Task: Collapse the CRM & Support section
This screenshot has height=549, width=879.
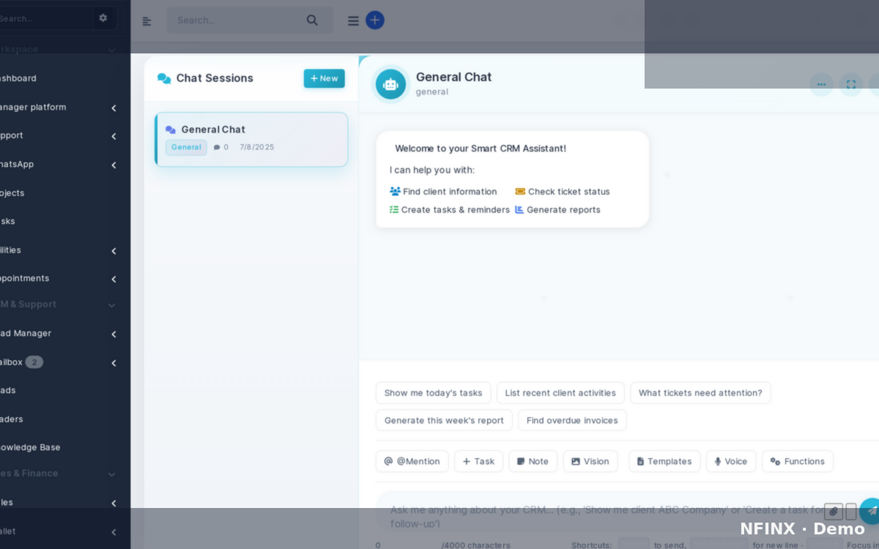Action: coord(111,305)
